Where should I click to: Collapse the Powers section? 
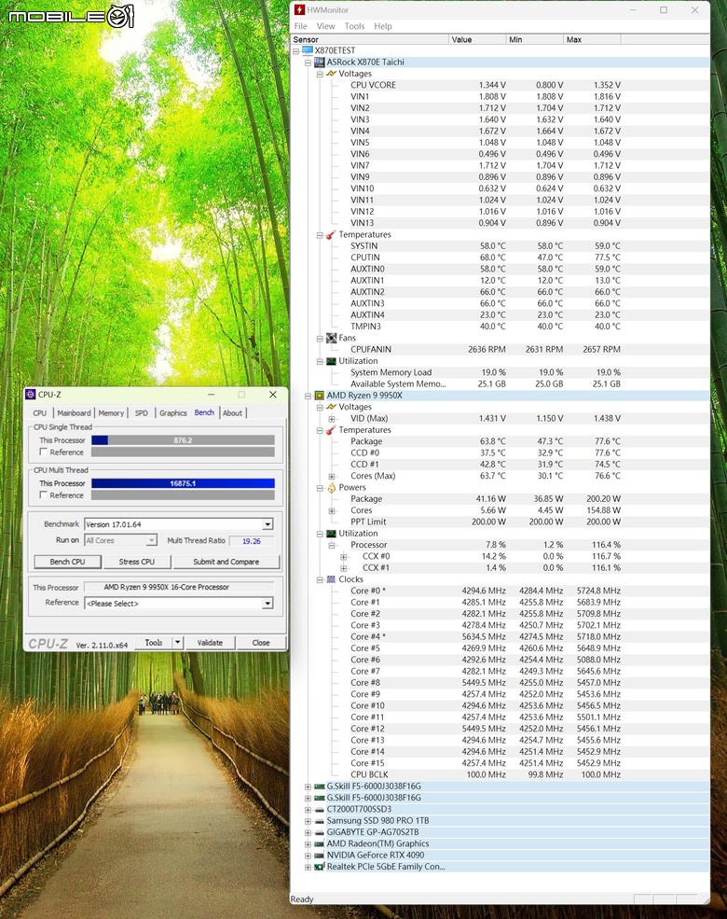pyautogui.click(x=320, y=488)
